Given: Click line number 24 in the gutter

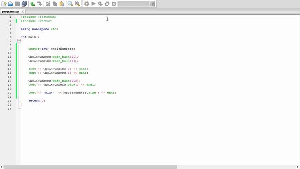Looking at the screenshot, I should point(9,108).
